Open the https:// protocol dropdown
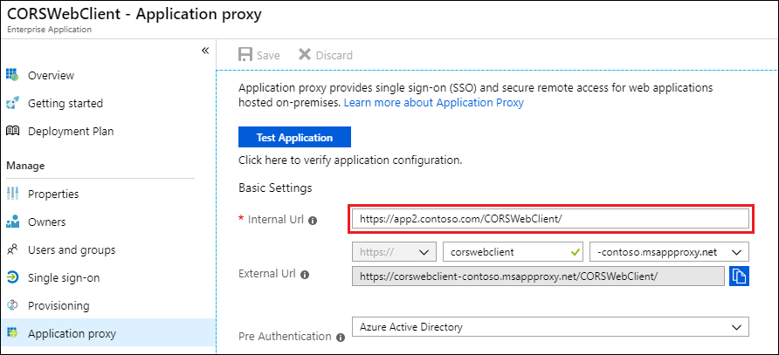779x355 pixels. pos(393,251)
